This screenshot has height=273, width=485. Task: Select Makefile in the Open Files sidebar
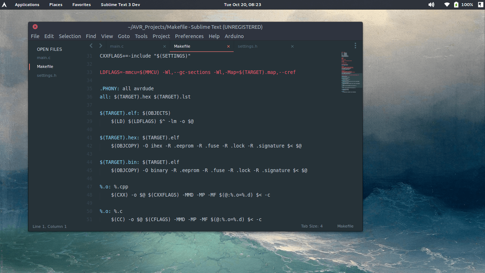[x=45, y=66]
